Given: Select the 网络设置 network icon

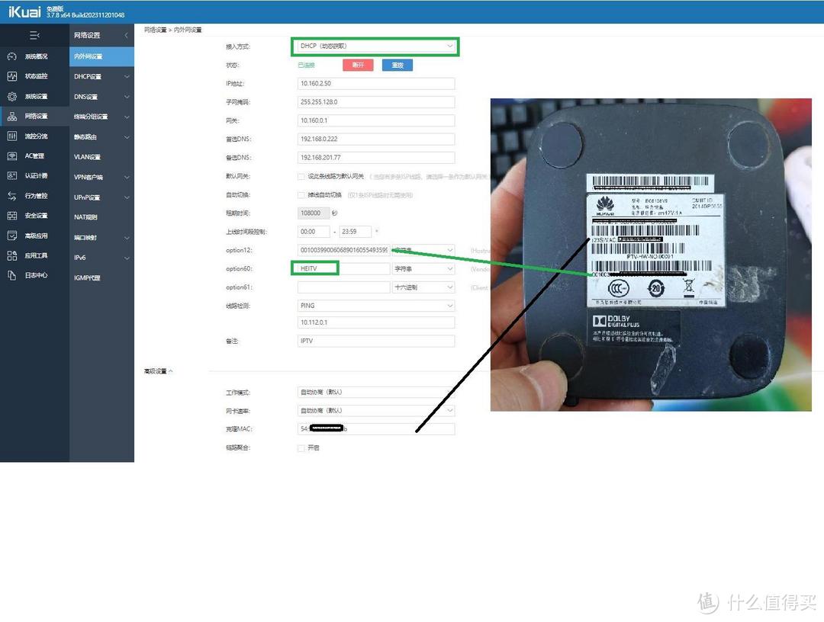Looking at the screenshot, I should click(x=12, y=116).
